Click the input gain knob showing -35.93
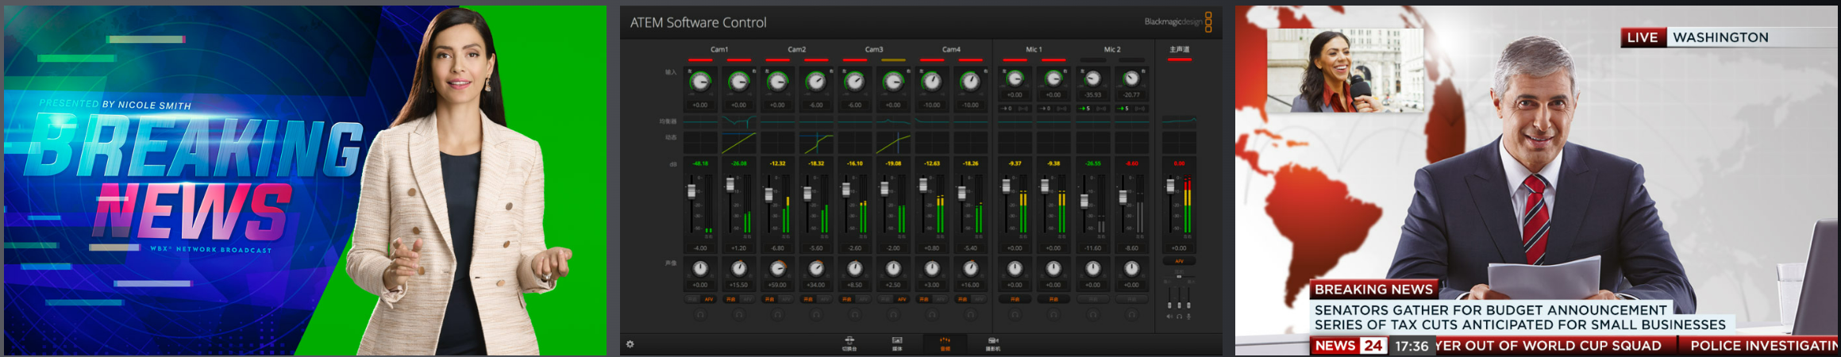The image size is (1841, 357). 1093,78
